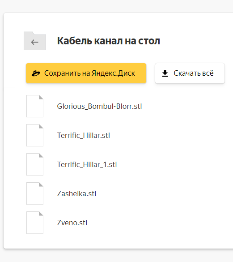Save folder with Сохранить на Яндекс.Диск button
Viewport: 233px width, 262px height.
86,73
